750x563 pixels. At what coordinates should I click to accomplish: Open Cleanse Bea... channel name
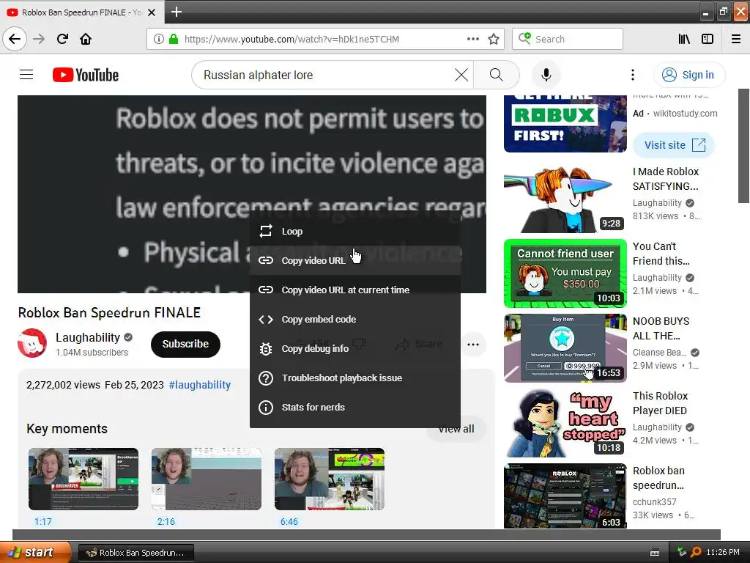coord(660,353)
